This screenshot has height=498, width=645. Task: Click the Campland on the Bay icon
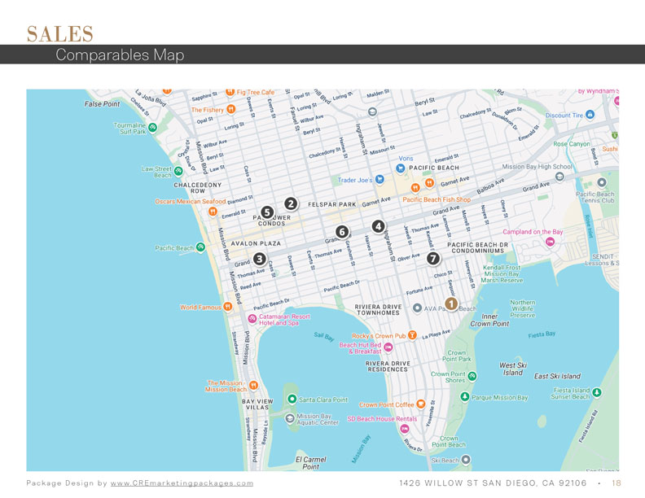(x=550, y=242)
